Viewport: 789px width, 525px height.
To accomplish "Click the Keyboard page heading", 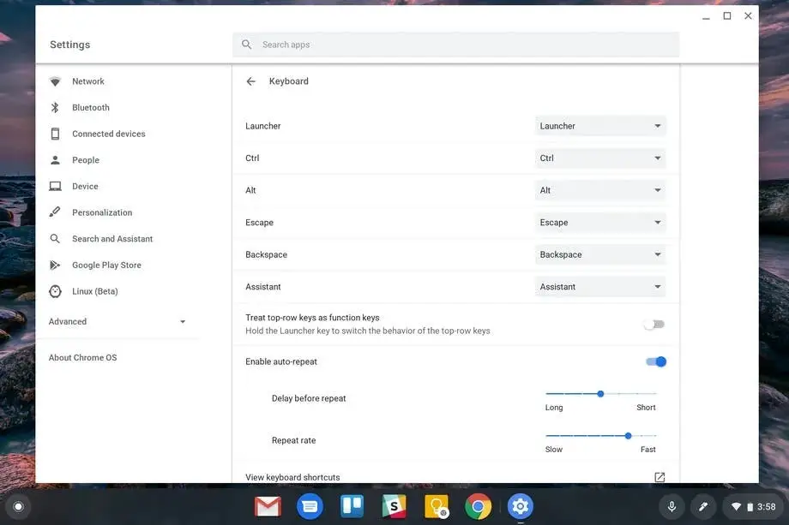I will [289, 81].
